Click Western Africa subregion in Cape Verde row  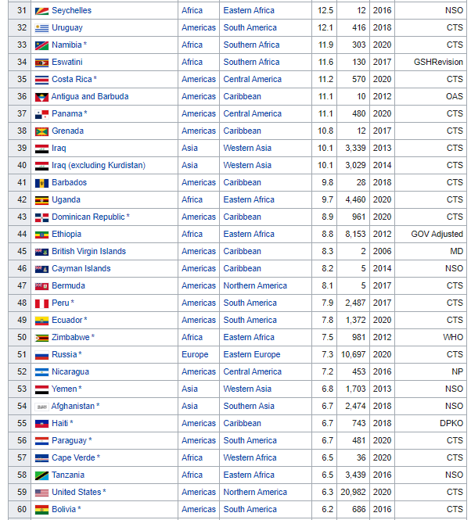(x=250, y=457)
